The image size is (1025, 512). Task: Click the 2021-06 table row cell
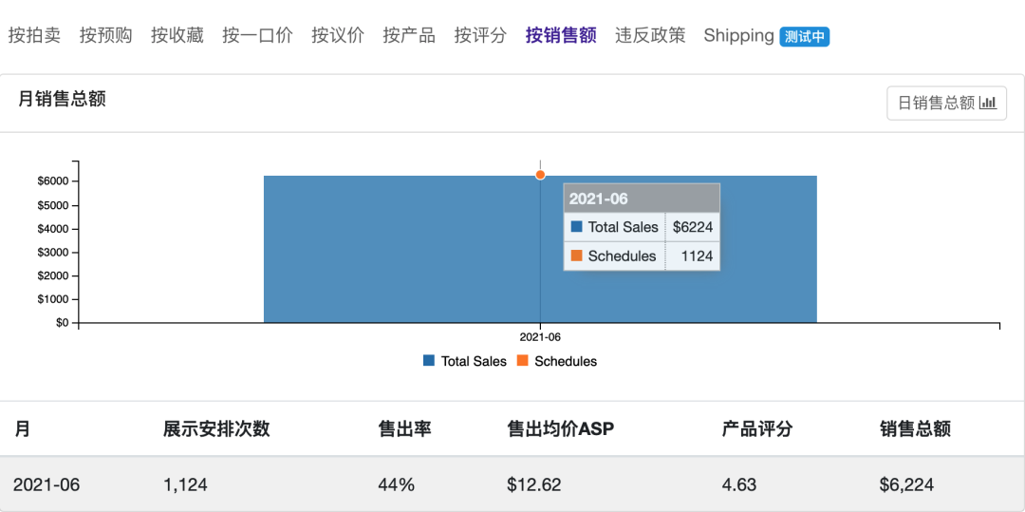click(x=47, y=484)
